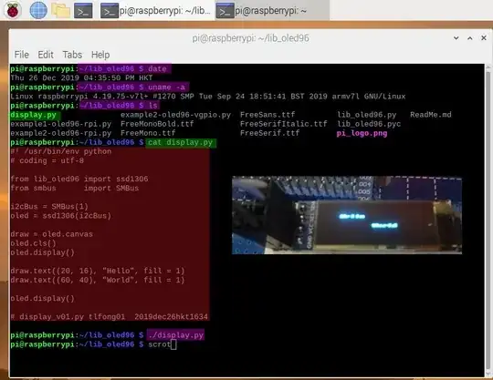Click the draw.text "World" line
Image resolution: width=493 pixels, height=380 pixels.
point(98,280)
